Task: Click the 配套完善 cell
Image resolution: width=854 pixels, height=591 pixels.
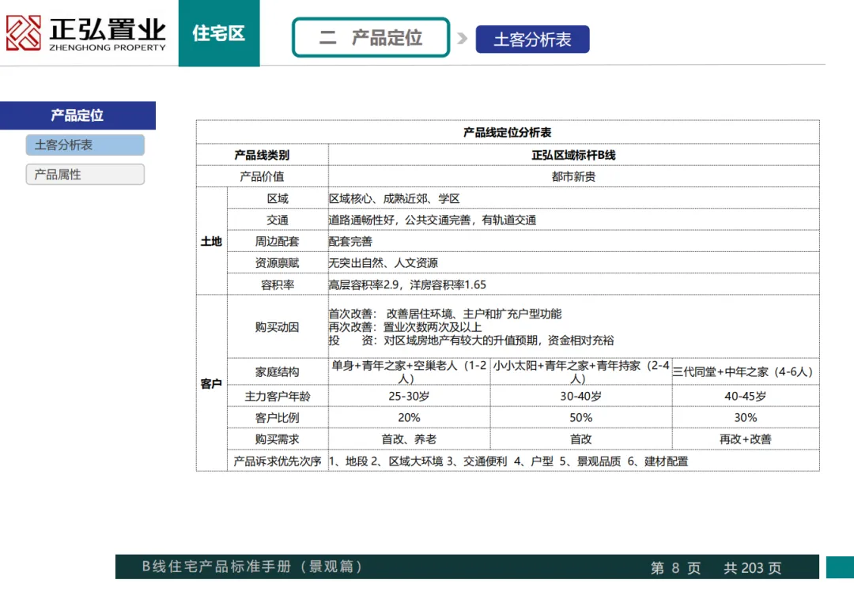Action: click(x=573, y=241)
